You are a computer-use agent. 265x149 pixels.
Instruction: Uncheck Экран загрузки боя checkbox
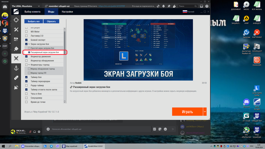tap(26, 44)
